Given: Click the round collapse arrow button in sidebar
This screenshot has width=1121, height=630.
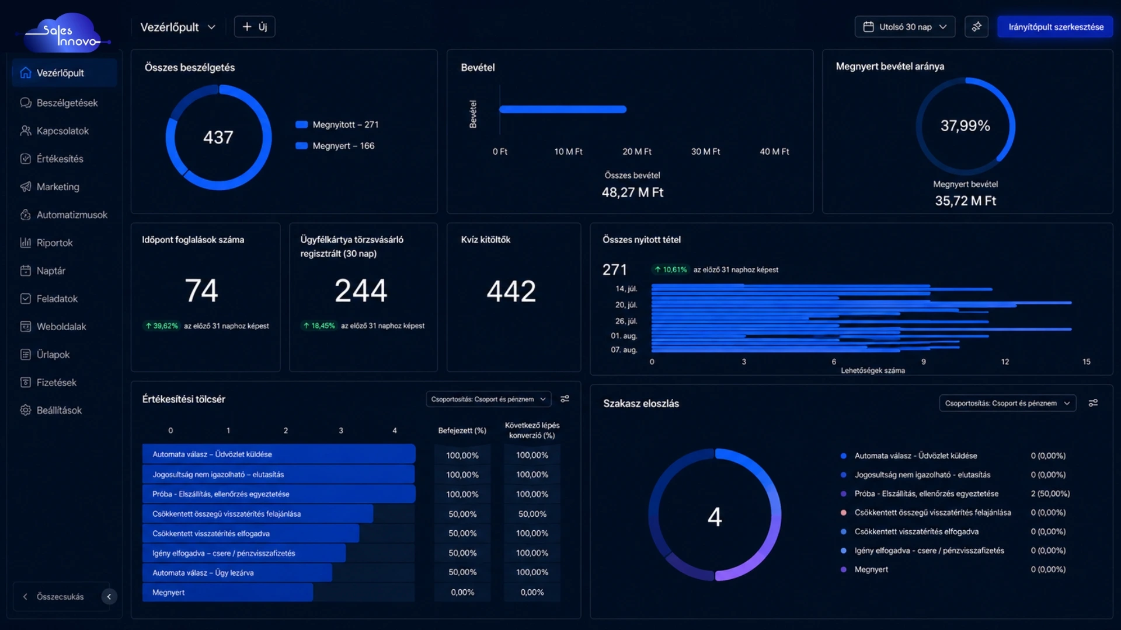Looking at the screenshot, I should [109, 597].
